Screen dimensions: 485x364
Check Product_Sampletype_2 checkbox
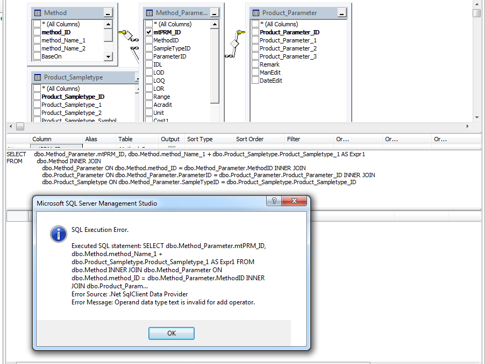click(x=37, y=112)
